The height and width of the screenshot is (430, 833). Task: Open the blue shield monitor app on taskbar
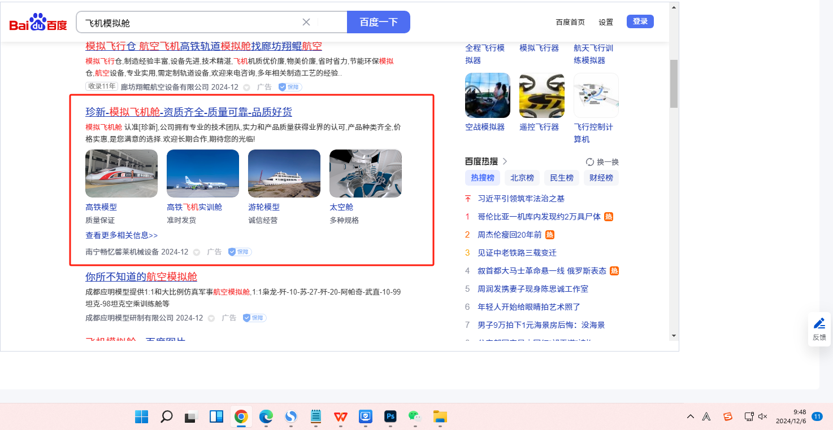pos(366,417)
